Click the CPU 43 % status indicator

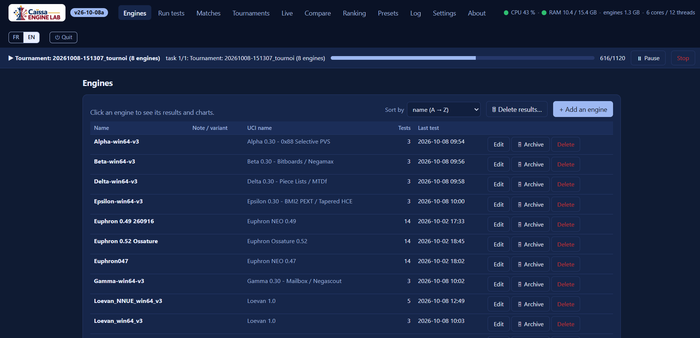pos(519,13)
